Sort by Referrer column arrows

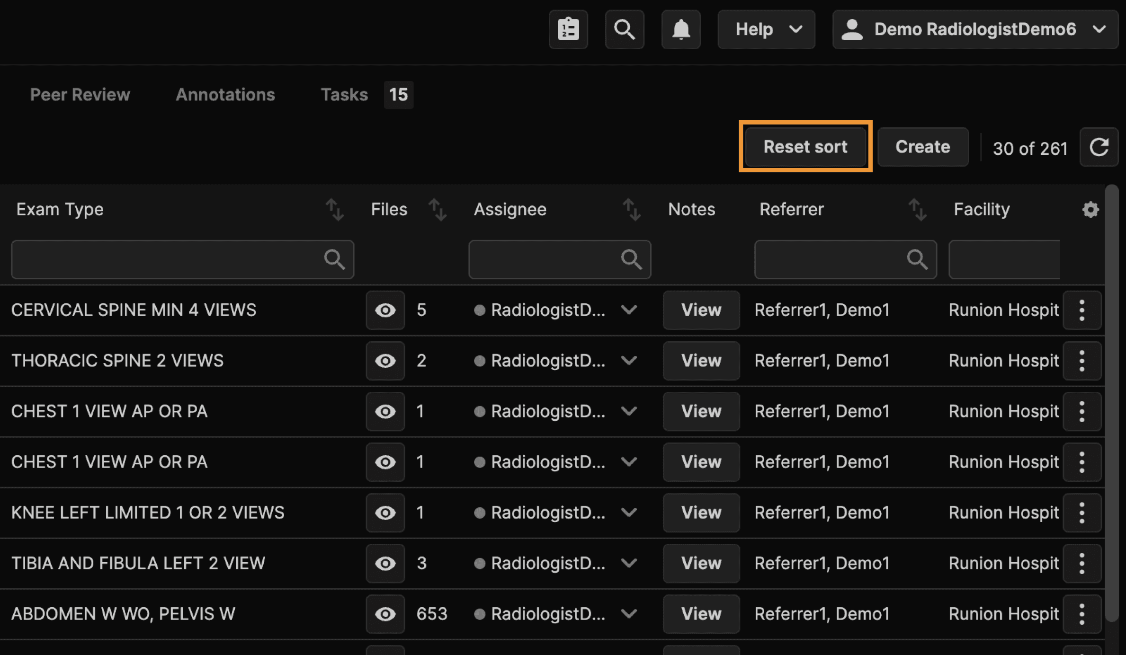click(x=917, y=210)
